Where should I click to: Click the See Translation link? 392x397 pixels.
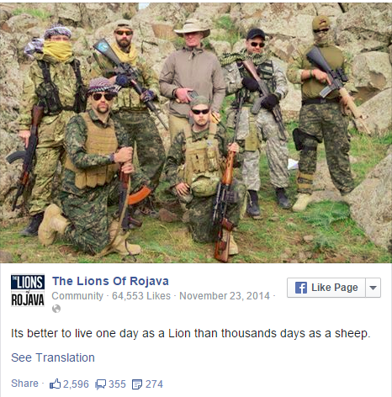pos(53,357)
